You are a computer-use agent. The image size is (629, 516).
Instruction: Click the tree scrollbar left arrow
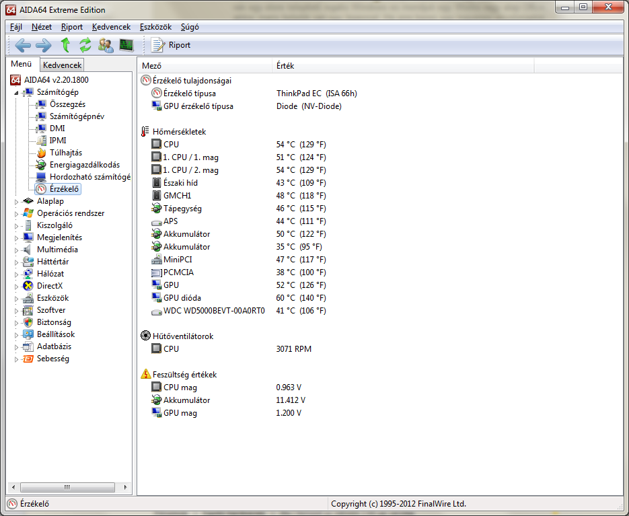pyautogui.click(x=13, y=487)
